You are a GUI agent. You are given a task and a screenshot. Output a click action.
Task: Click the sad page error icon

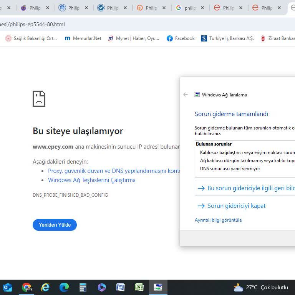[x=39, y=99]
